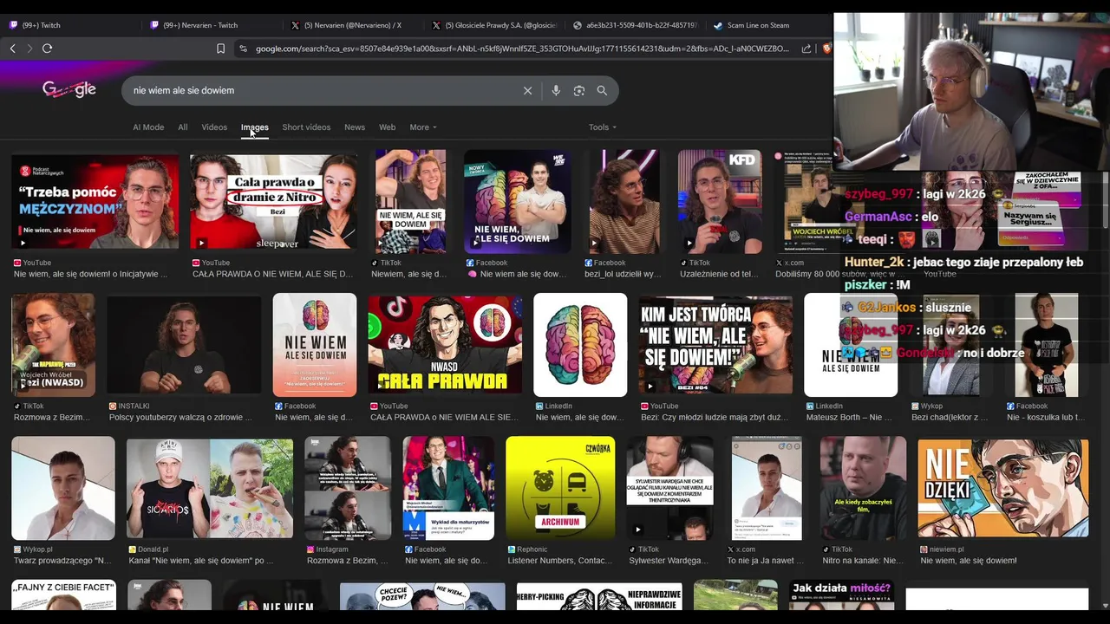The image size is (1110, 624).
Task: Click the magnifier search icon
Action: [602, 90]
